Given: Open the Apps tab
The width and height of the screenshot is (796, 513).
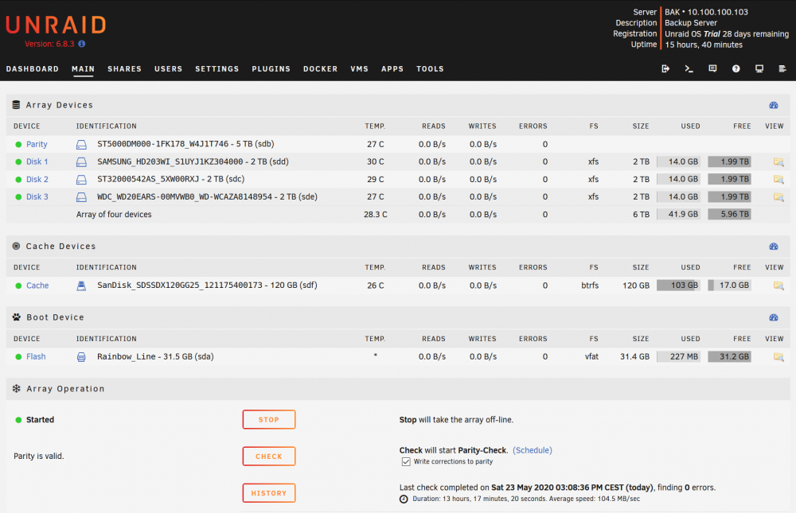Looking at the screenshot, I should 392,69.
